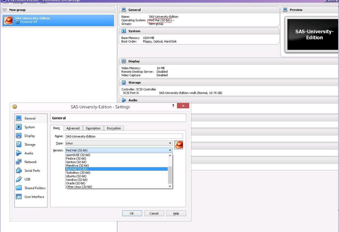
Task: Click Storage section header in details pane
Action: (229, 82)
